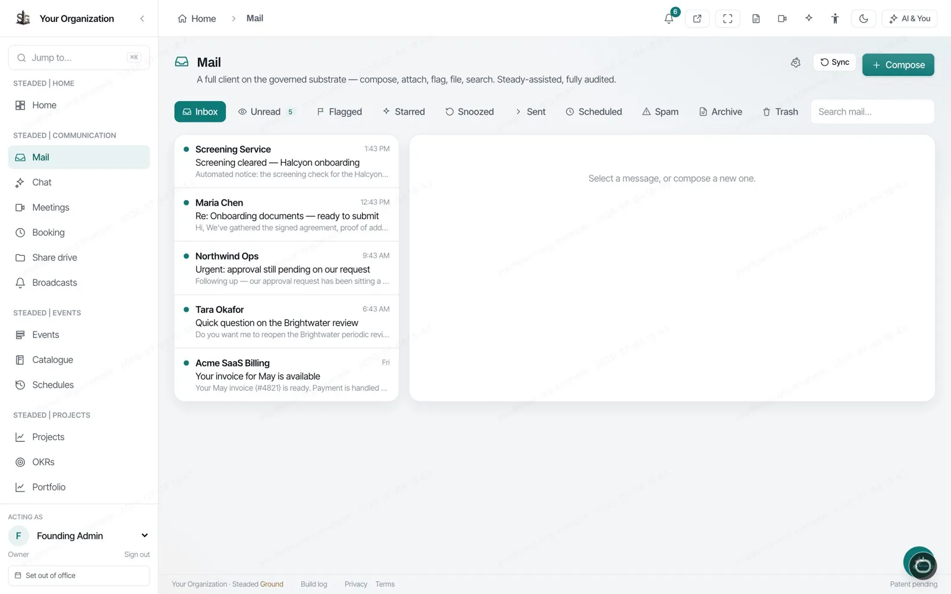Select the Trash tab
The image size is (951, 594).
point(780,112)
